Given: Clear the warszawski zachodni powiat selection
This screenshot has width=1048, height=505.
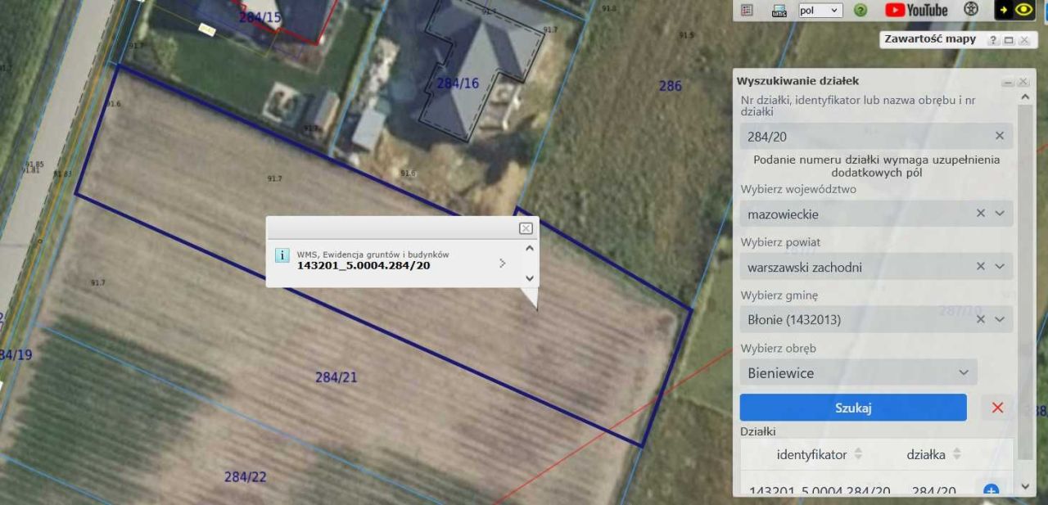Looking at the screenshot, I should click(981, 266).
